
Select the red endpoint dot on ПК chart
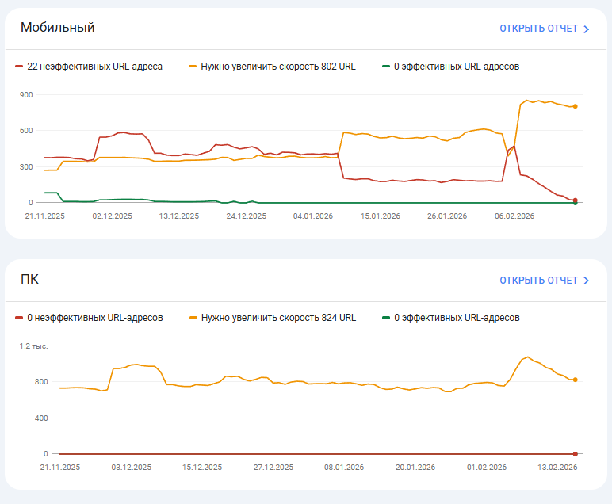coord(575,454)
